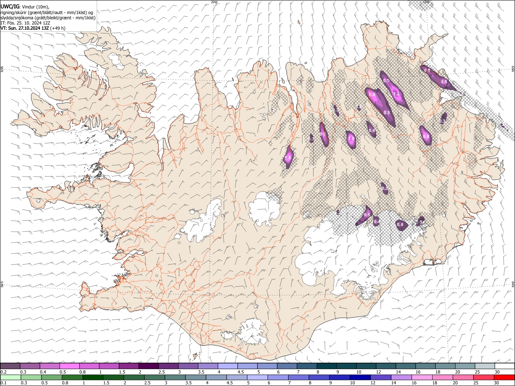
Task: Pick the red-pink 25 rain legend swatch
Action: pos(484,377)
